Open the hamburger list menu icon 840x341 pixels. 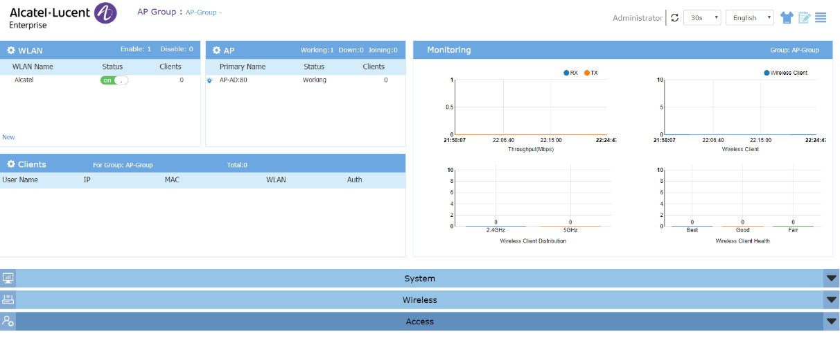click(x=821, y=18)
